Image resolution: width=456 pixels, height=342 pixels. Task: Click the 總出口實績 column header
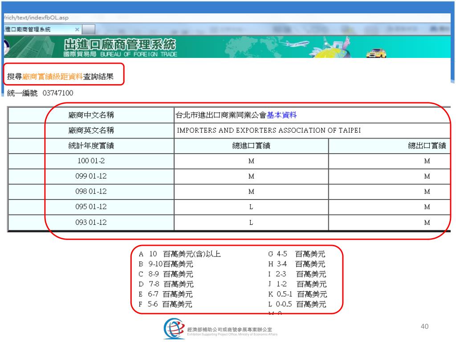tap(390, 146)
